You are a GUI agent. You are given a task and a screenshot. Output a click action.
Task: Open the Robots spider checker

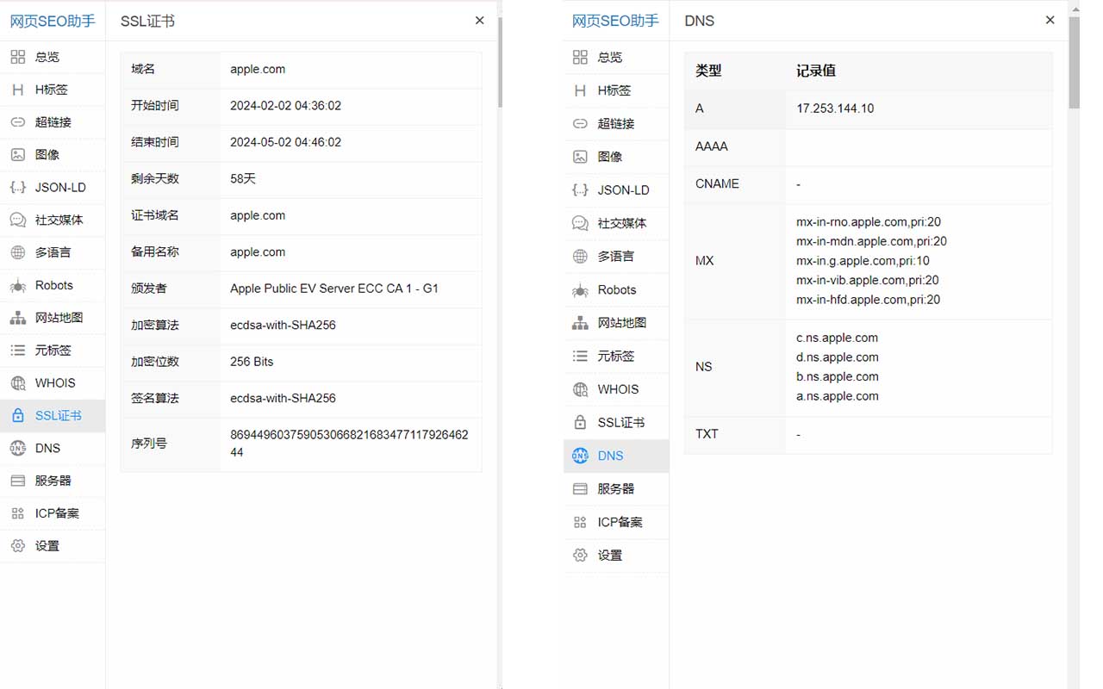pyautogui.click(x=53, y=285)
